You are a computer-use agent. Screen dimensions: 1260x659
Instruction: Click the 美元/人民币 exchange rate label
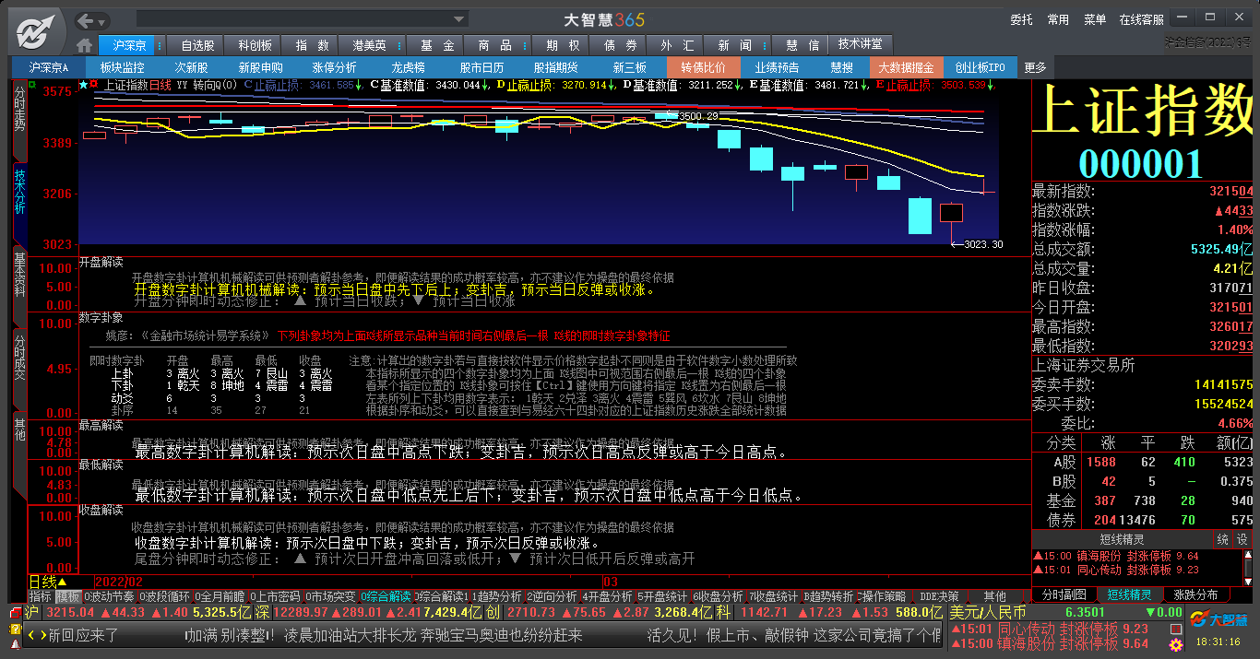pos(989,612)
